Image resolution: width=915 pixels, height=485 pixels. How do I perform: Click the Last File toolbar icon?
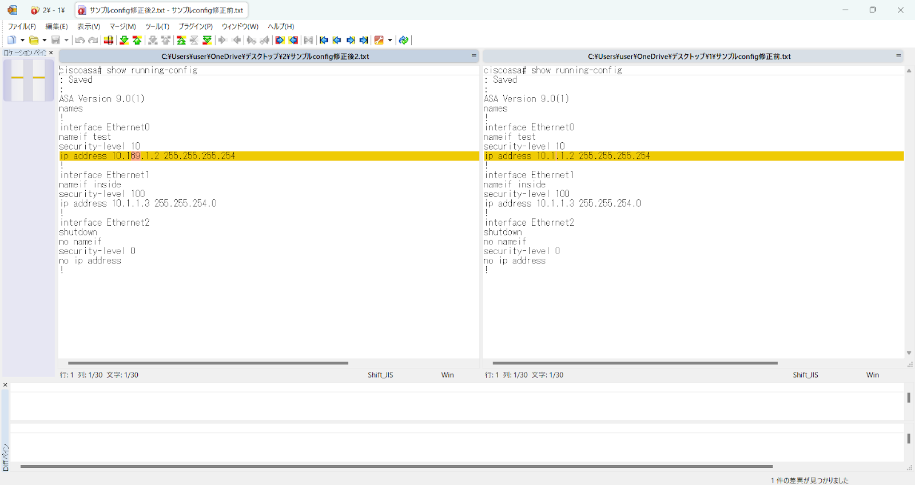pyautogui.click(x=364, y=40)
